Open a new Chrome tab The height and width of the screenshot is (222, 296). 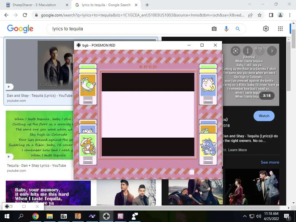pos(147,5)
